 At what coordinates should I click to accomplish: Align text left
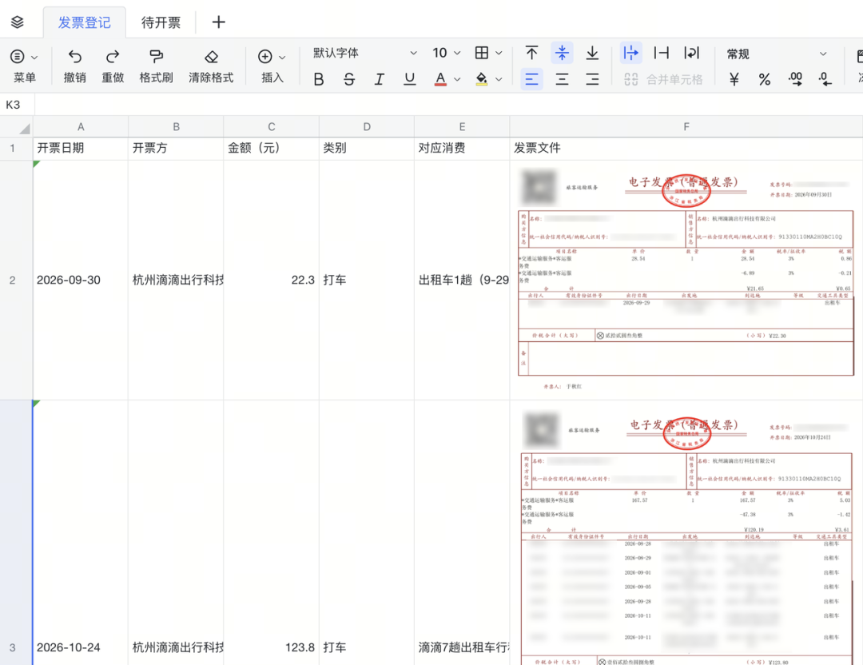(531, 80)
